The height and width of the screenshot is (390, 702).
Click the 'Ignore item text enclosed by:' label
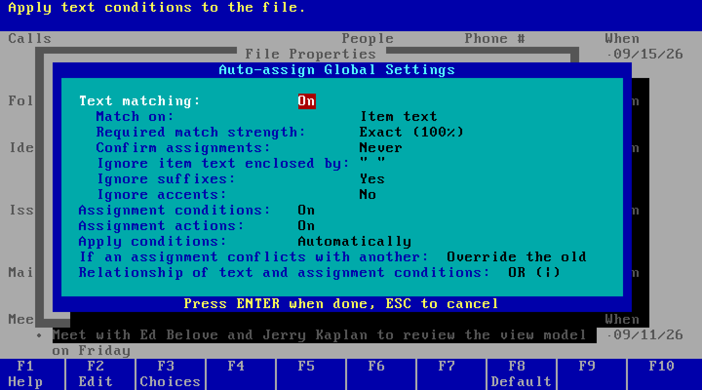[x=223, y=163]
